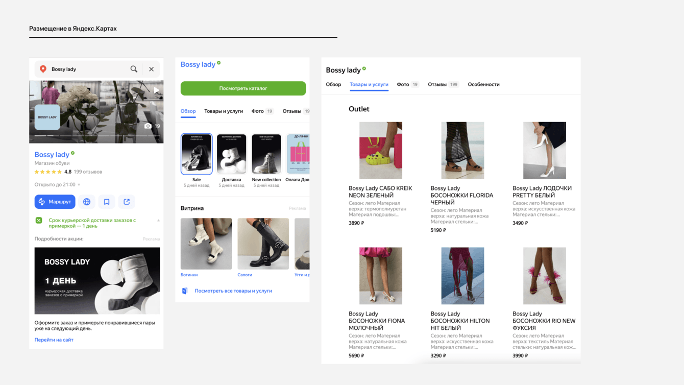The height and width of the screenshot is (385, 684).
Task: Open the БОСОНОЖКИ FIONA МОЛОЧНЫЙ product image
Action: point(381,276)
